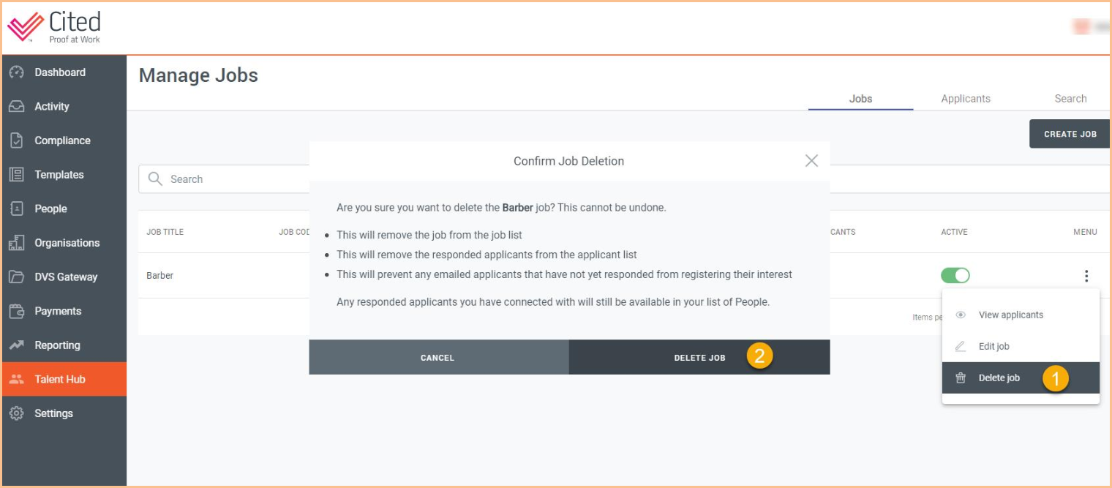The image size is (1112, 488).
Task: Cancel the job deletion dialog
Action: click(437, 358)
